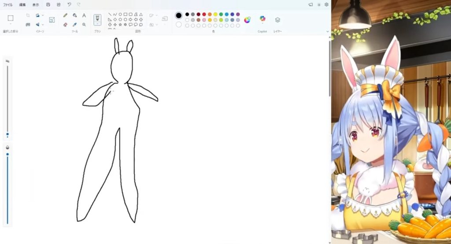Choose the Curve shape
Screen dimensions: 451x244
(115, 15)
